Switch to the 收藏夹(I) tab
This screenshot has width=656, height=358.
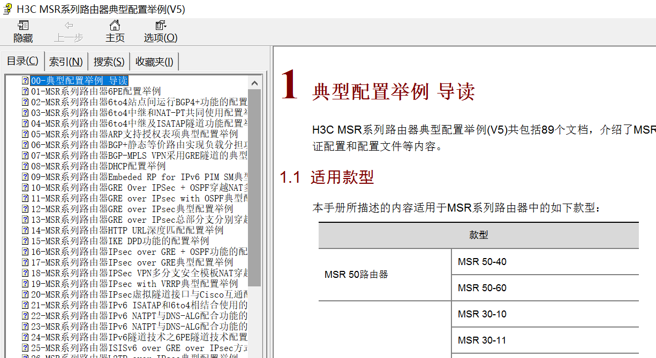154,62
